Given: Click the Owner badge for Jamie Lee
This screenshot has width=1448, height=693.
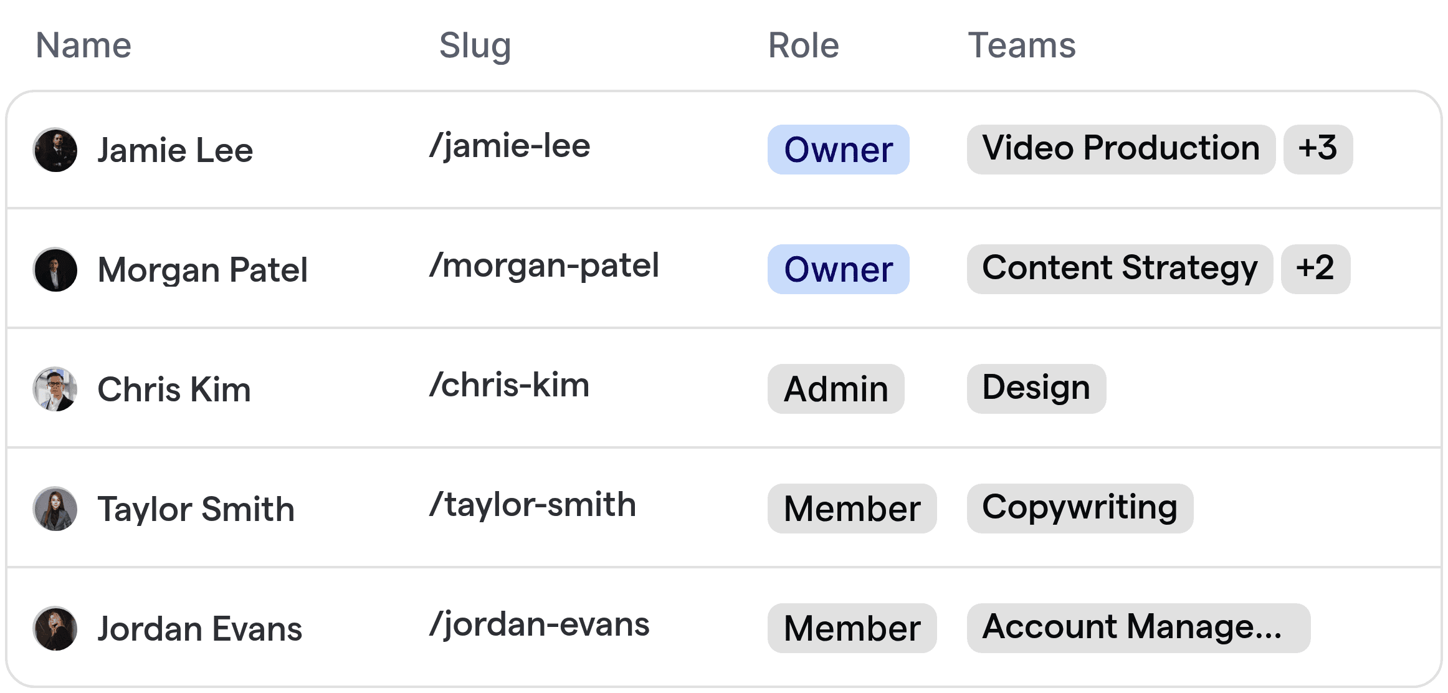Looking at the screenshot, I should [838, 150].
